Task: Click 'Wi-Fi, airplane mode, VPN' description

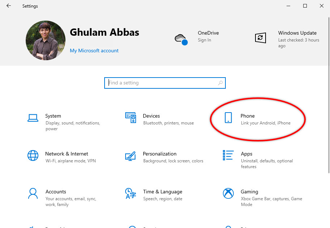Action: [x=71, y=161]
